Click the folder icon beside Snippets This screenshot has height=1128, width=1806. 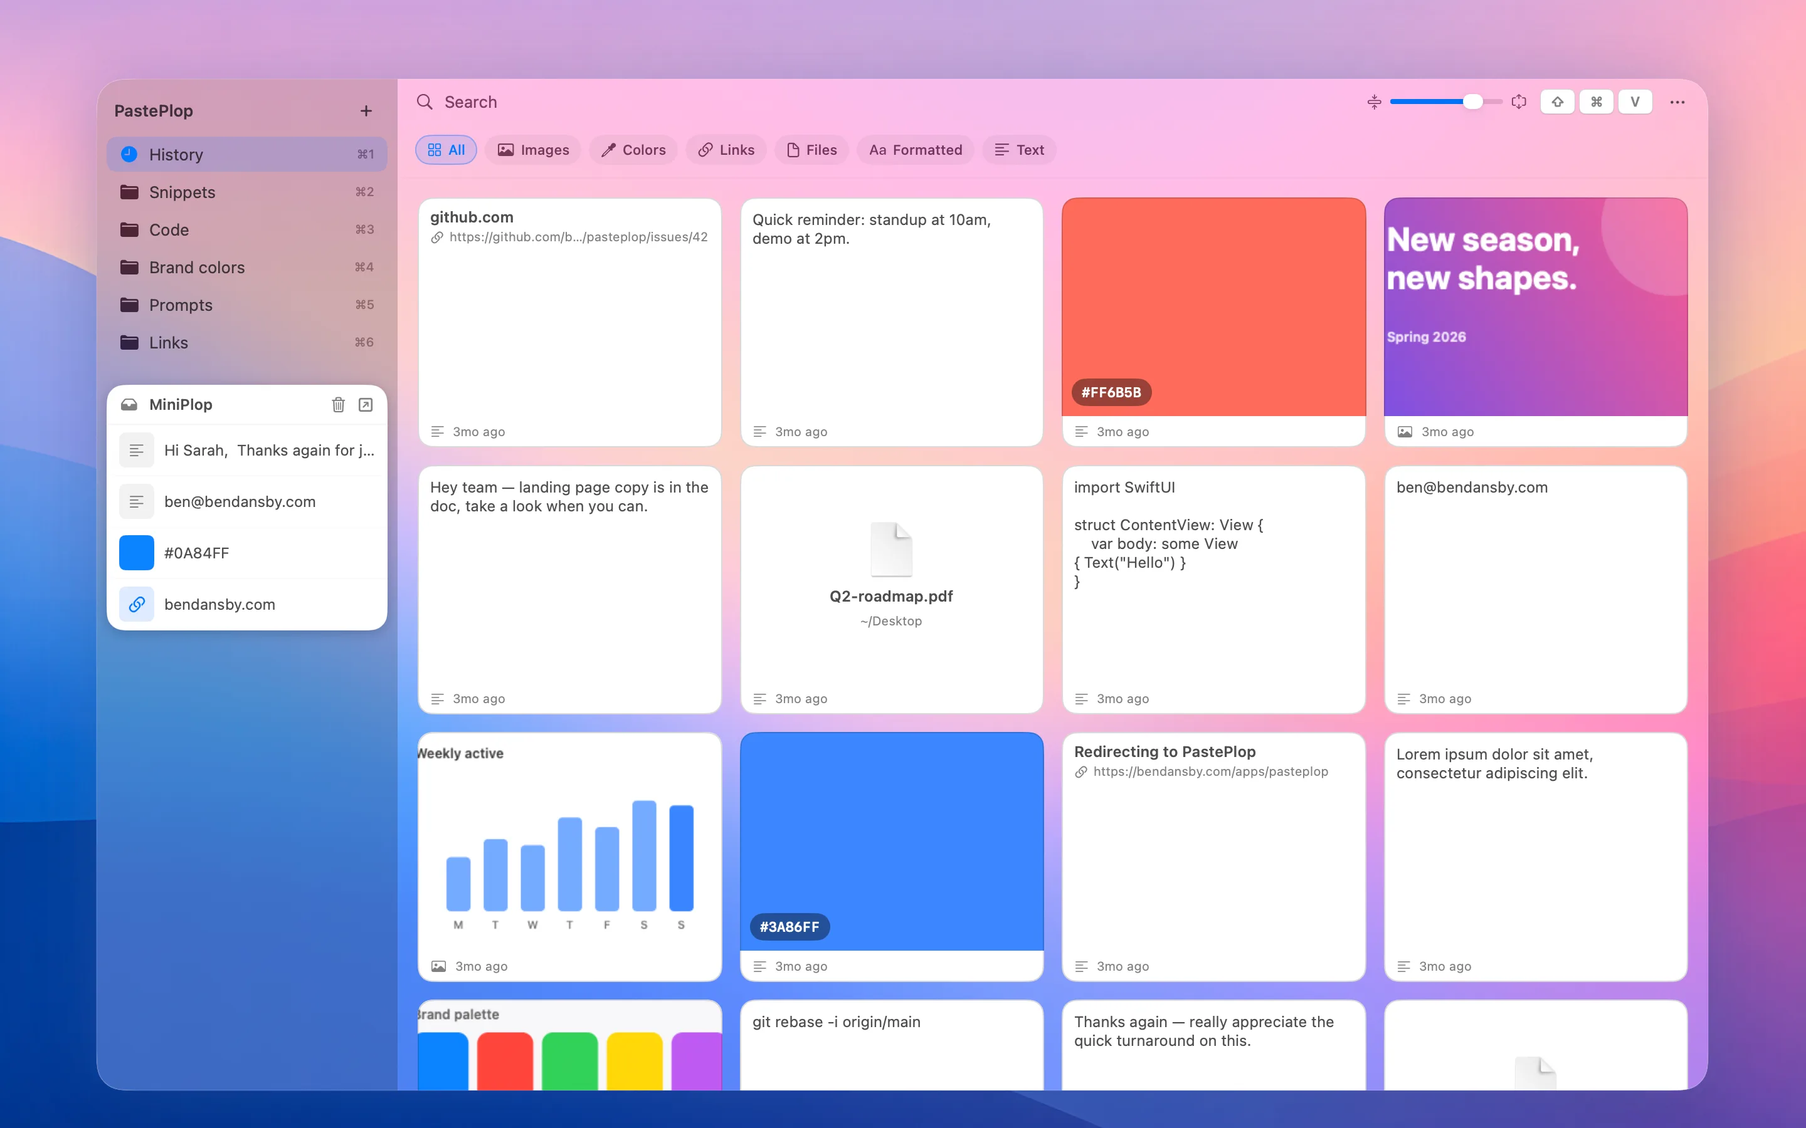(129, 192)
